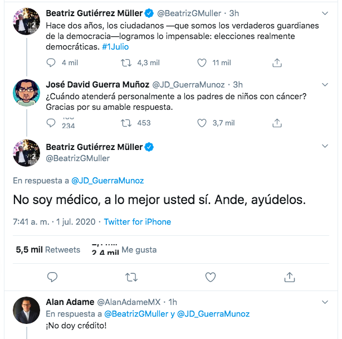Like José David's tweet with 3,7 mil likes
This screenshot has height=339, width=342.
(x=203, y=123)
